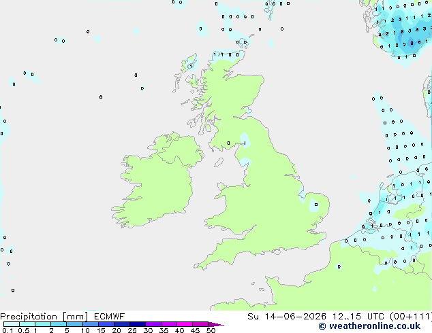Click the legend label "20"

point(117,330)
